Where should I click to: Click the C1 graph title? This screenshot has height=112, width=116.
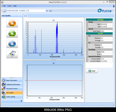tap(53, 20)
